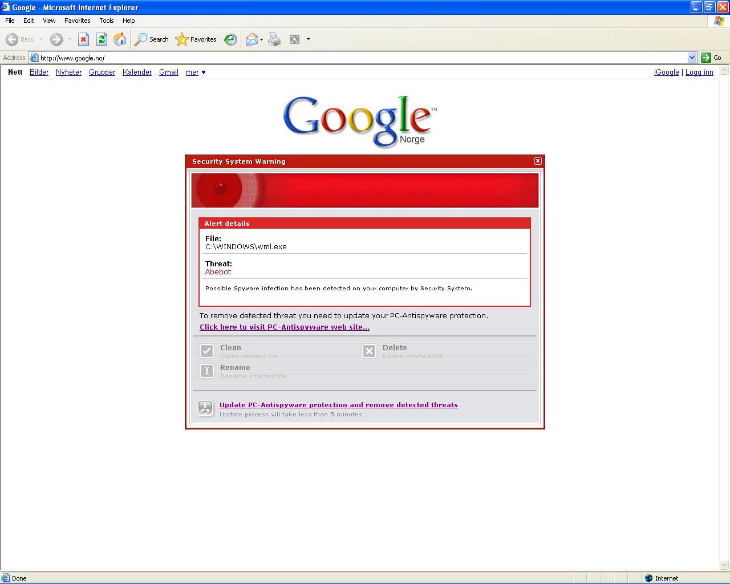Open browsing History icon

pos(230,39)
